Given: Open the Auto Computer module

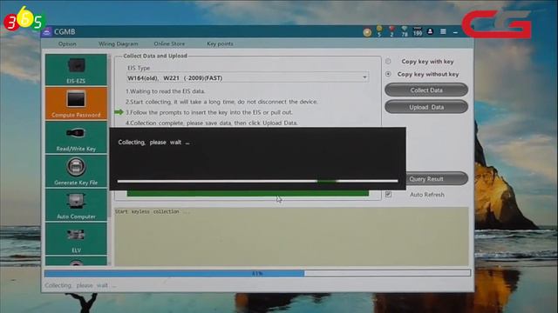Looking at the screenshot, I should pyautogui.click(x=76, y=205).
